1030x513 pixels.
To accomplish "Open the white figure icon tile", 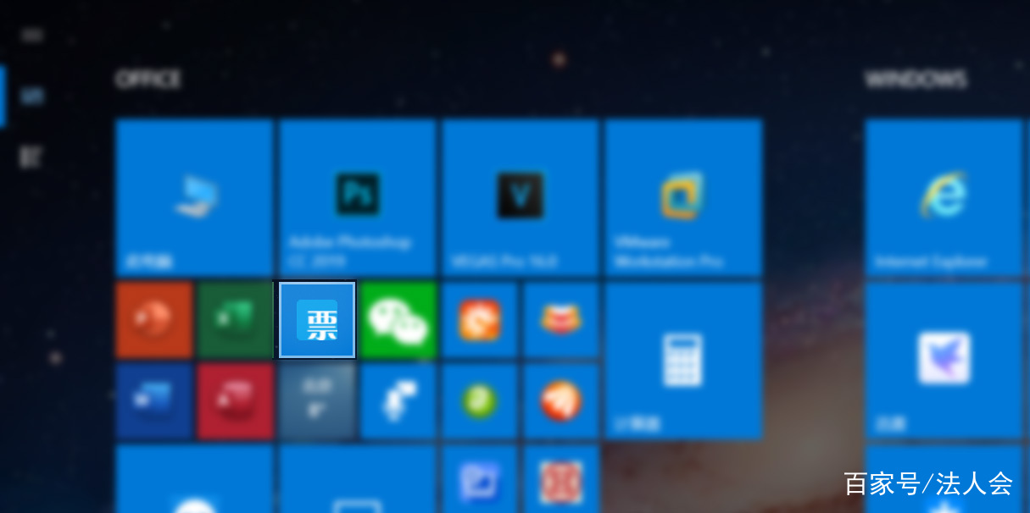I will click(x=398, y=401).
